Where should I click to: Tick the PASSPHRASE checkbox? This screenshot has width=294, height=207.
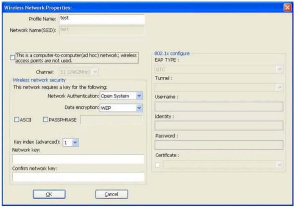[46, 120]
